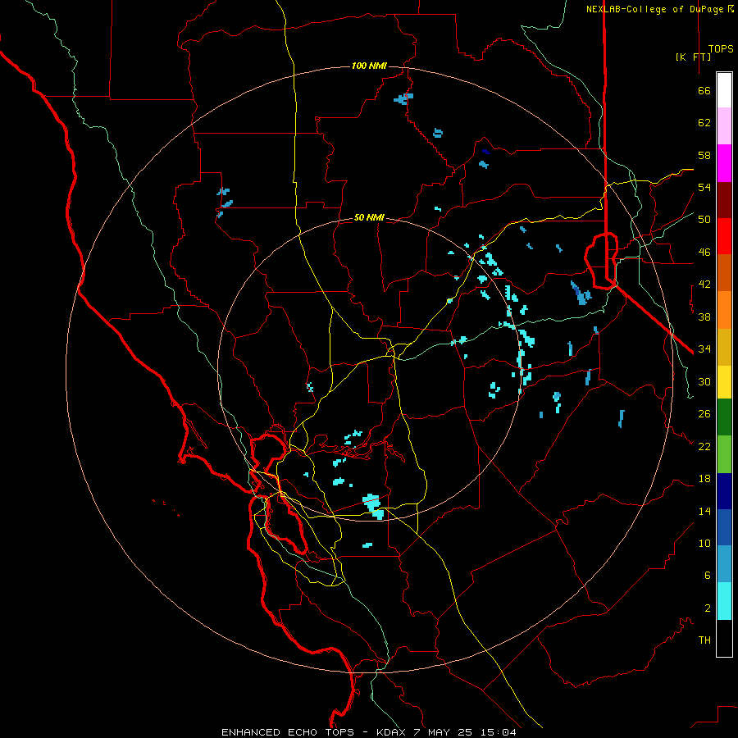The image size is (738, 738).
Task: Pick the navy blue legend band
Action: coord(724,491)
